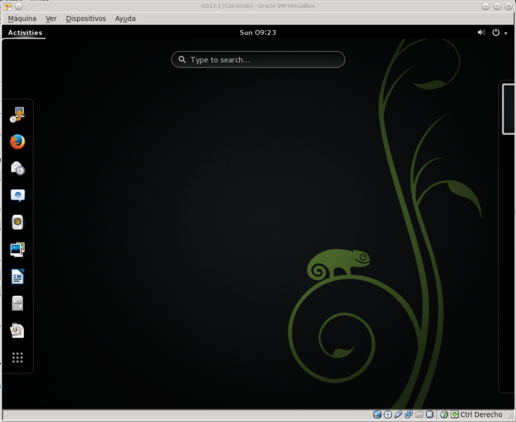This screenshot has width=516, height=422.
Task: Click the Activities button
Action: 25,33
